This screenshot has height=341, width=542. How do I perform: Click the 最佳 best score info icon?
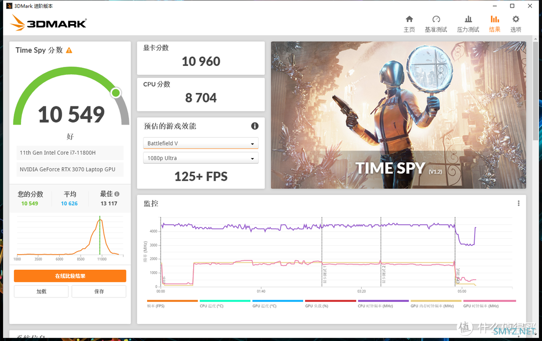coord(117,194)
